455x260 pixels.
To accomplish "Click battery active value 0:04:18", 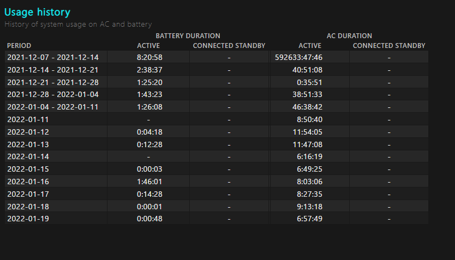I will coord(149,132).
